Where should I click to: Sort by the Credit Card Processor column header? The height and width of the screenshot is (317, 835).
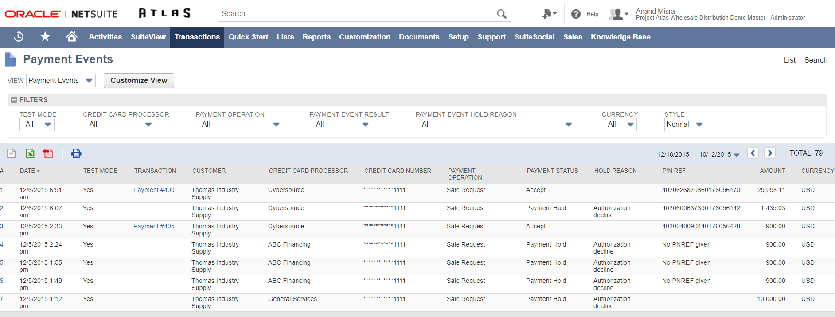[308, 171]
